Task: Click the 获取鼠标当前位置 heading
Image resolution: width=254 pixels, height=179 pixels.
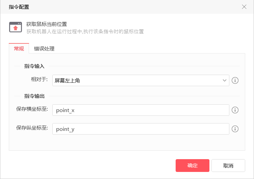Action: coord(47,24)
